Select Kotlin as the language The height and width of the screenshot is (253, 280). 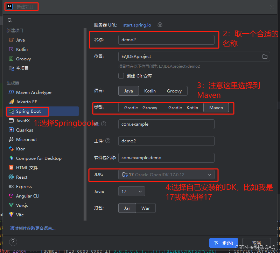150,91
